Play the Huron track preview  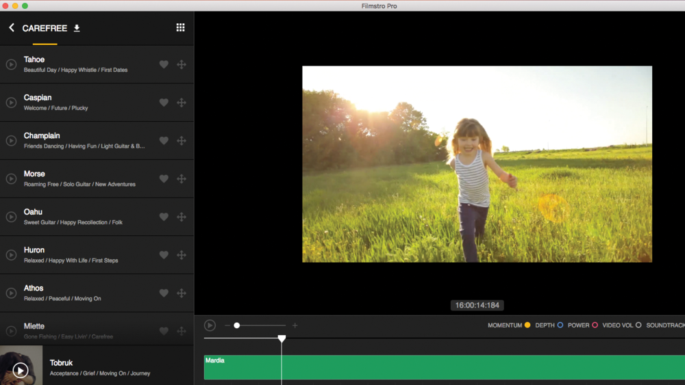(12, 255)
